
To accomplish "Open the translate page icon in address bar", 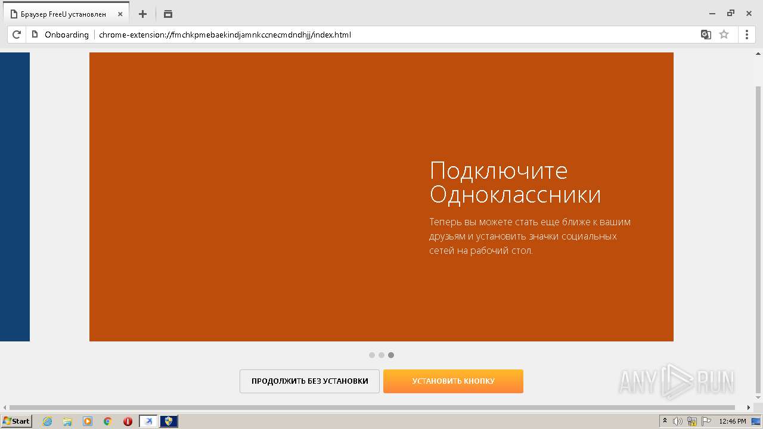I will pos(706,35).
